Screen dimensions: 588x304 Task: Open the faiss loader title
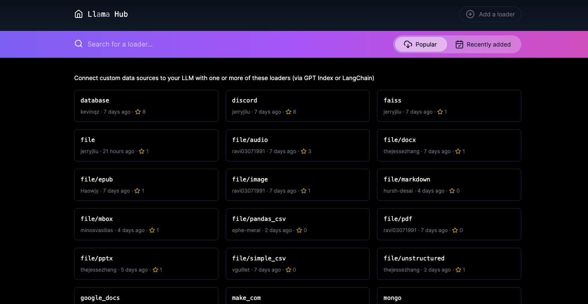(392, 100)
